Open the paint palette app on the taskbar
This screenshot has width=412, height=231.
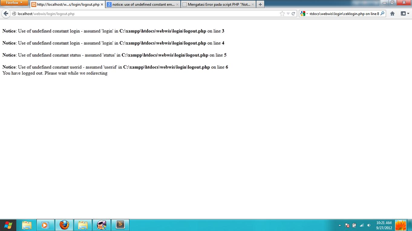(102, 225)
